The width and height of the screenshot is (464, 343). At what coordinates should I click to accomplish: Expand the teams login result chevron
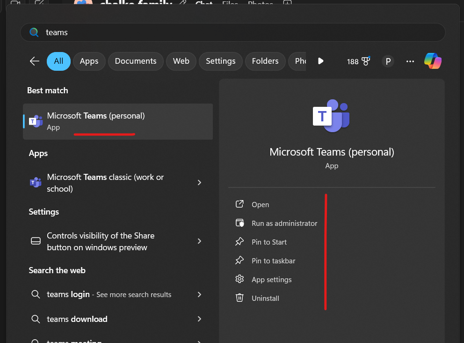[x=199, y=294]
